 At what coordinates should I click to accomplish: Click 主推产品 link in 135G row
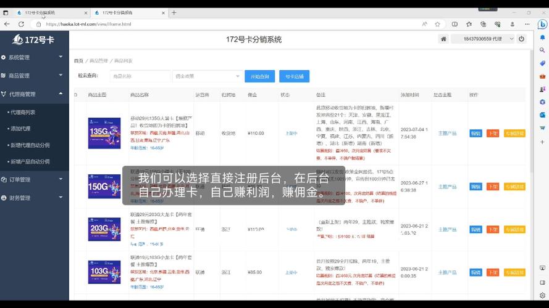pos(447,134)
